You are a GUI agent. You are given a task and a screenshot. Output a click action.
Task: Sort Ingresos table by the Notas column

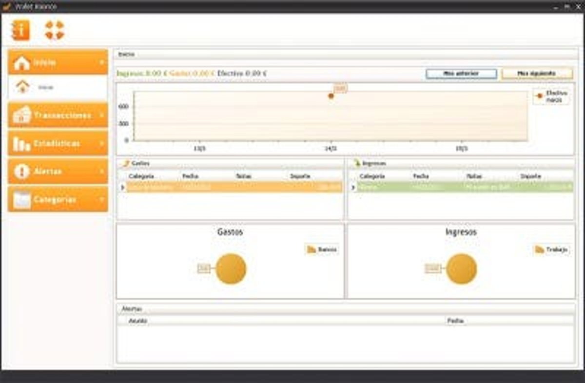(474, 176)
